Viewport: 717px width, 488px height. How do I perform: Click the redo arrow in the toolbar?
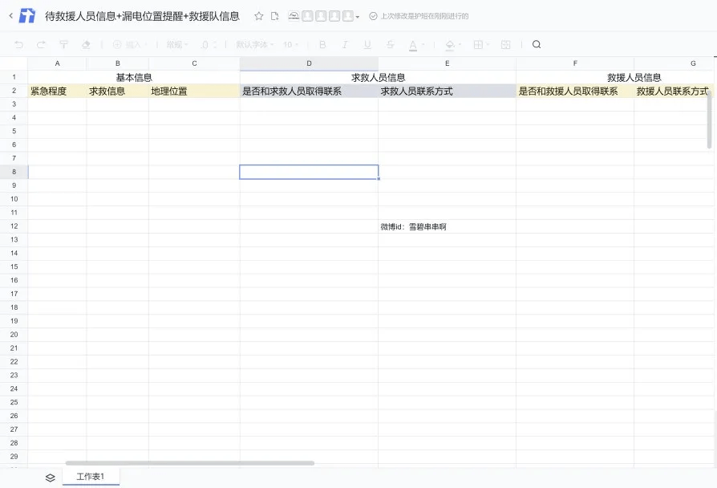point(41,44)
